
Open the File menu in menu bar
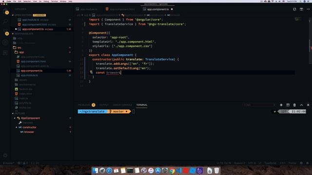[14, 1]
